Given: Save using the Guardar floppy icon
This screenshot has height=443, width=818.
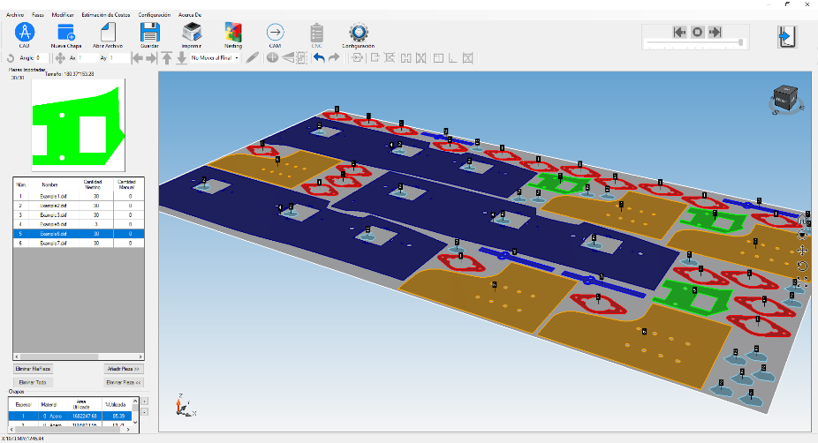Looking at the screenshot, I should [x=149, y=33].
